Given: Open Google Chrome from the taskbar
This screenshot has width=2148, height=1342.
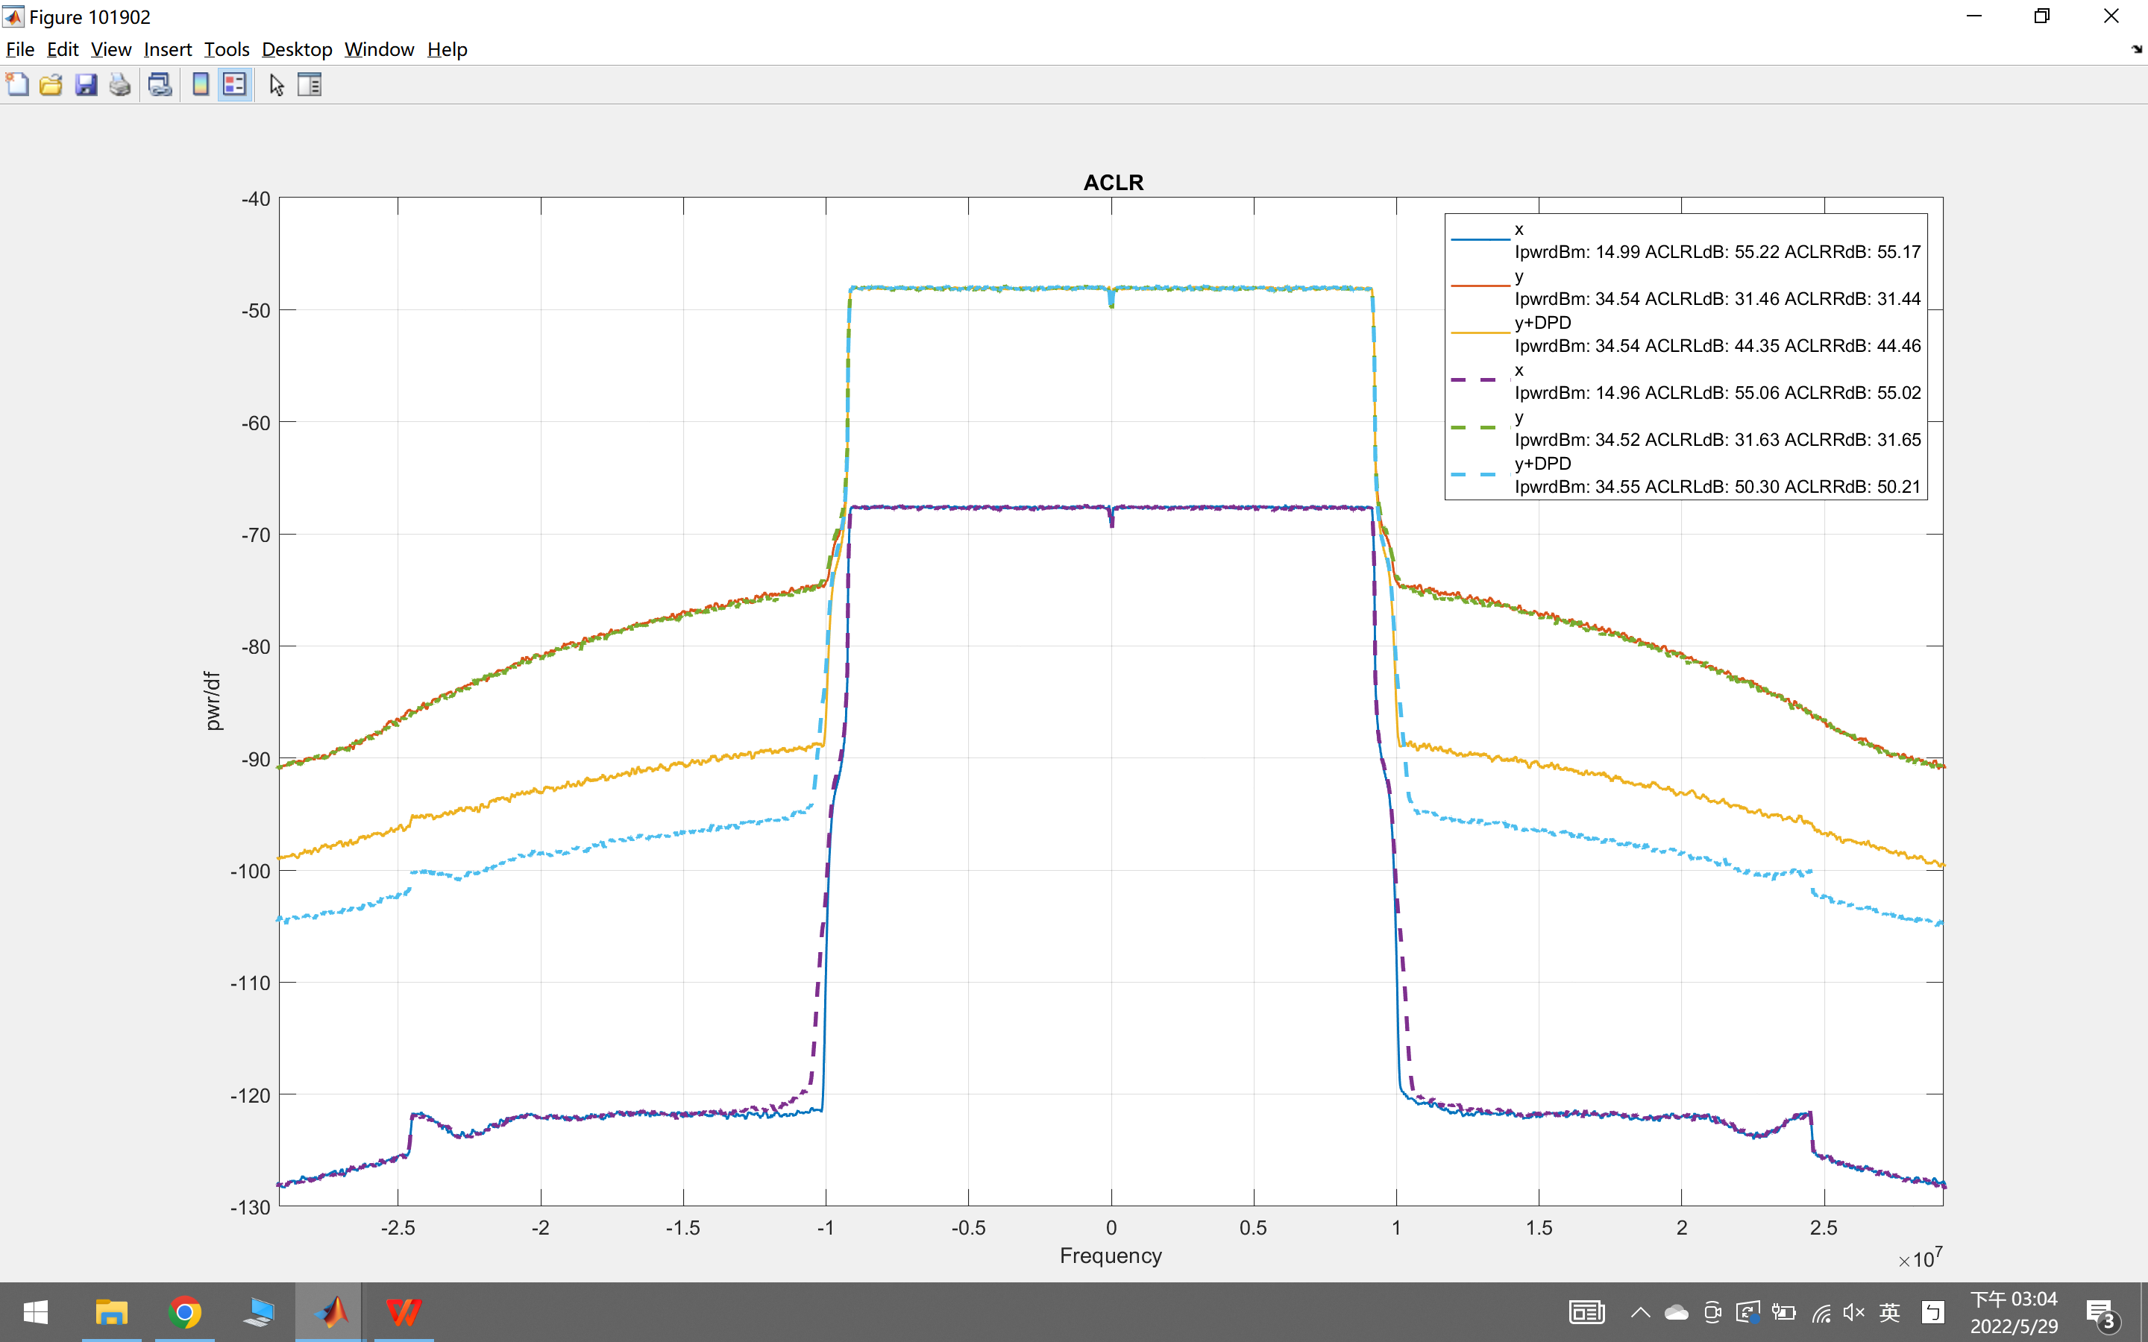Looking at the screenshot, I should pos(185,1312).
